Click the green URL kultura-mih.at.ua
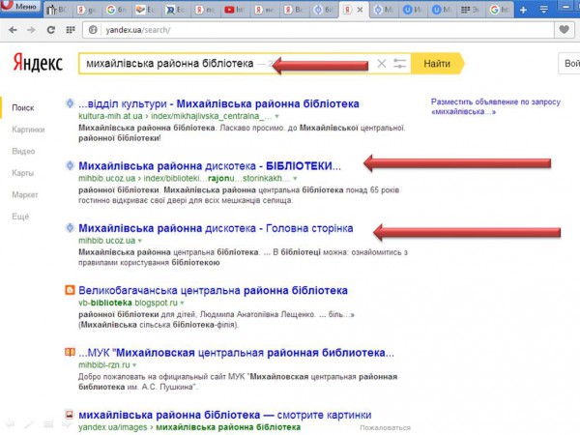Image resolution: width=580 pixels, height=435 pixels. pyautogui.click(x=110, y=116)
